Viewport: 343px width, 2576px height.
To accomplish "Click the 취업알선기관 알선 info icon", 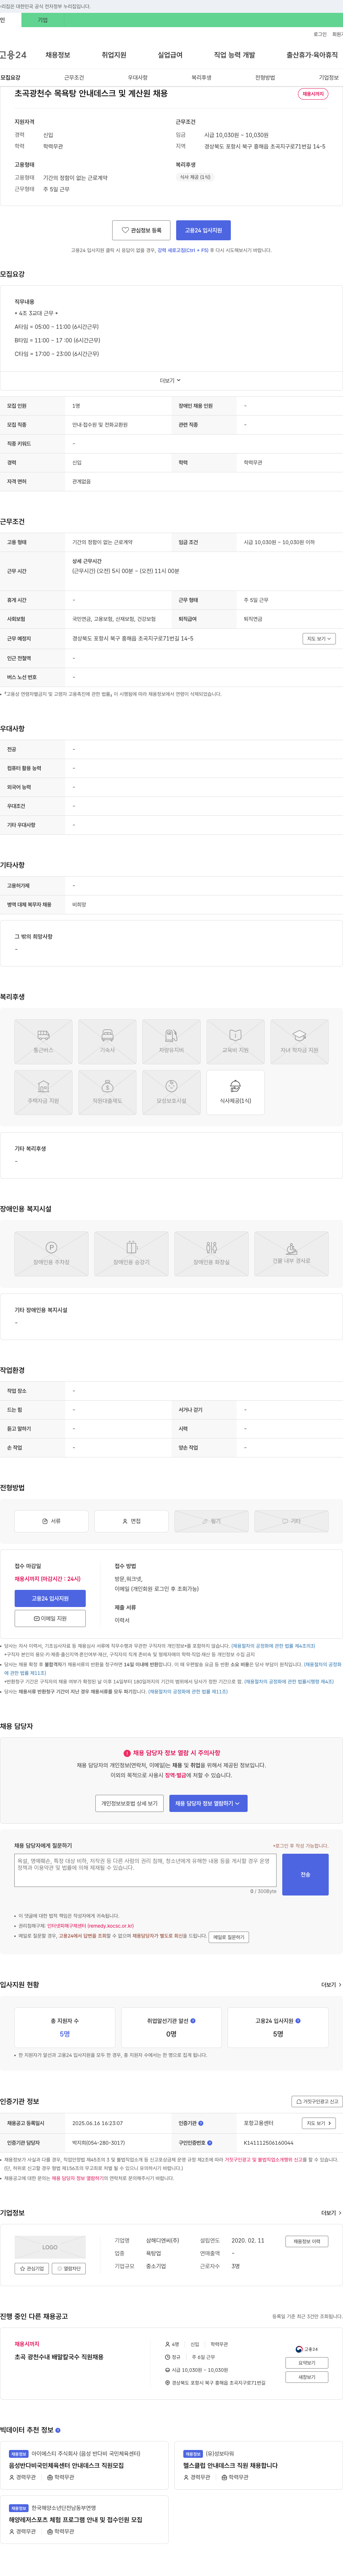I will pyautogui.click(x=193, y=2021).
